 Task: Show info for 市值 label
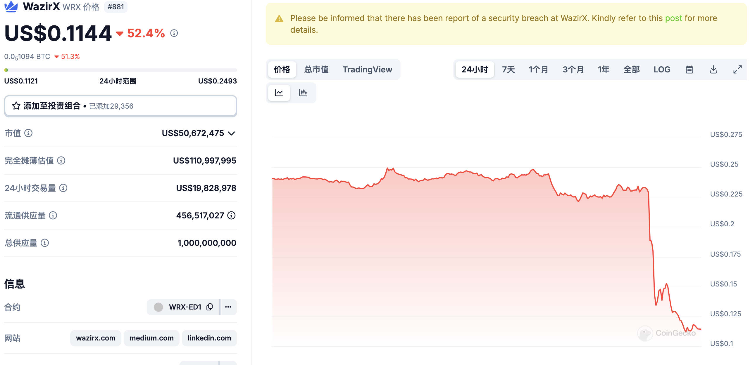28,133
